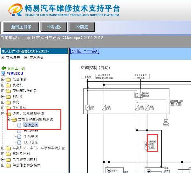The width and height of the screenshot is (191, 173).
Task: Click the folder icon next to 变速箱和传动系
Action: point(8,91)
